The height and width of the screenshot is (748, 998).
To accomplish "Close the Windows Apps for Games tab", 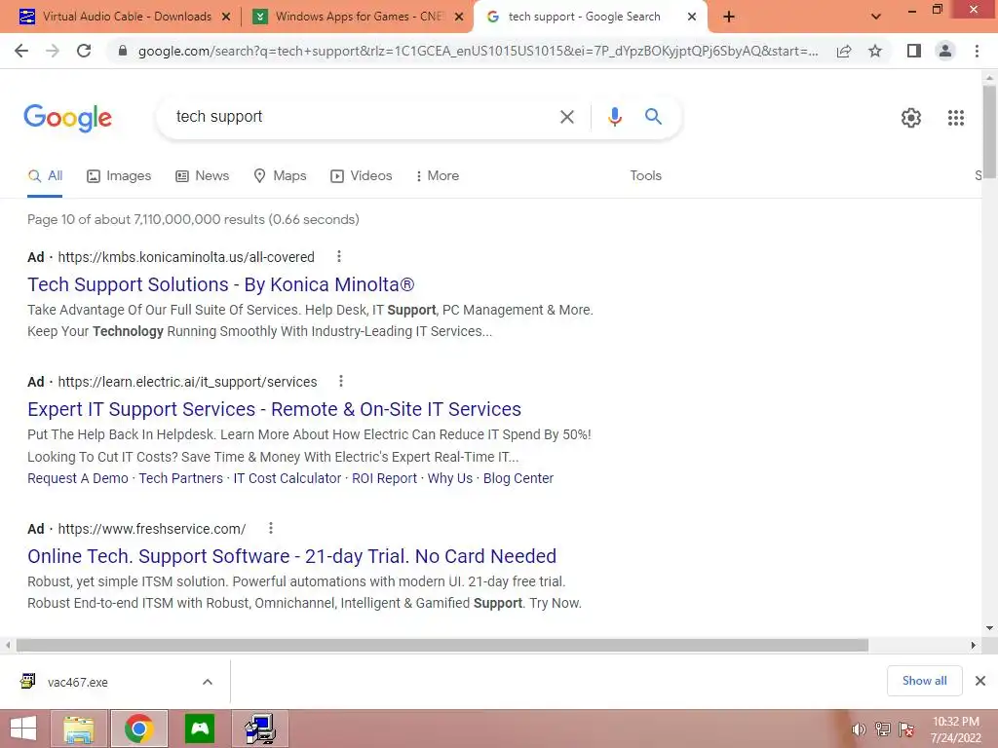I will (x=459, y=17).
